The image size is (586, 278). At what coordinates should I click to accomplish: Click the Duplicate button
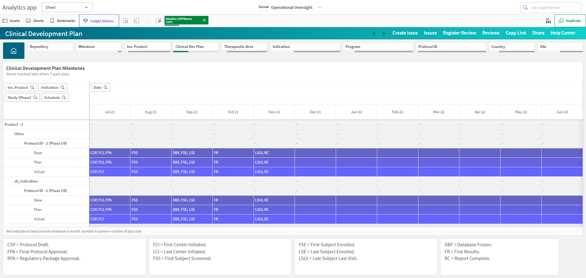point(570,21)
